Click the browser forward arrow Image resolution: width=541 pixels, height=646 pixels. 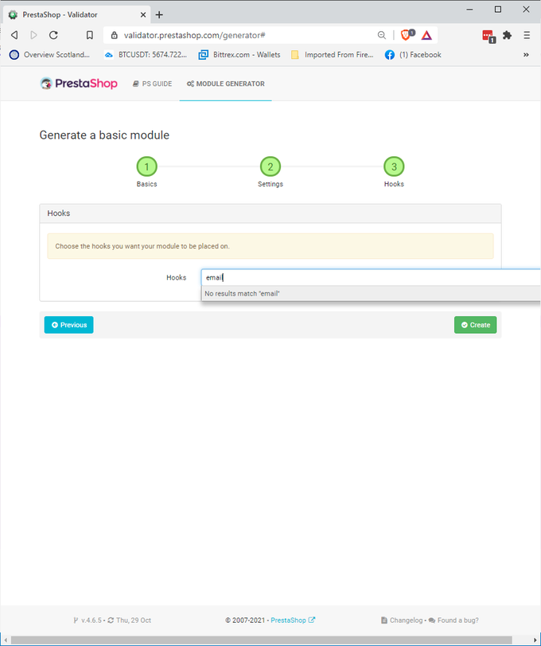pyautogui.click(x=33, y=35)
